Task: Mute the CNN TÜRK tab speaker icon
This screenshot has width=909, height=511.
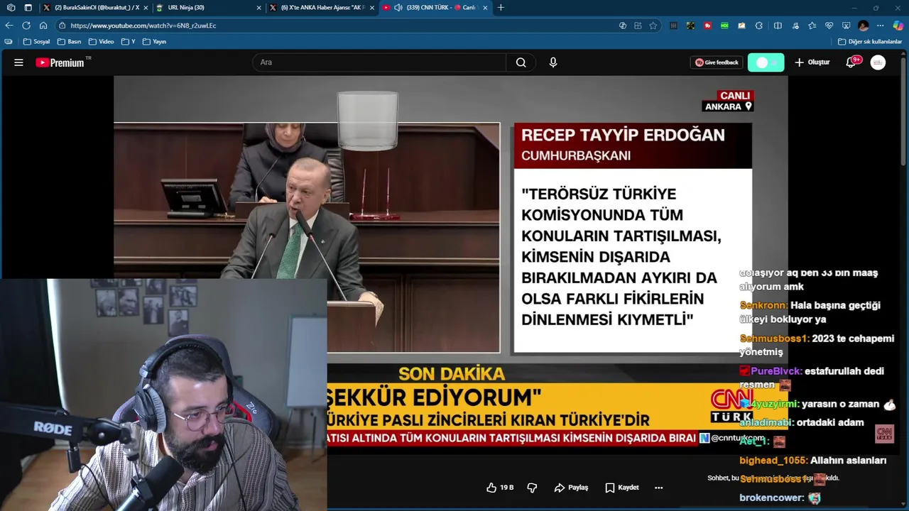Action: pyautogui.click(x=398, y=8)
